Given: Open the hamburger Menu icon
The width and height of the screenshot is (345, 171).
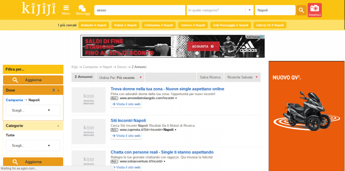Looking at the screenshot, I should 66,8.
